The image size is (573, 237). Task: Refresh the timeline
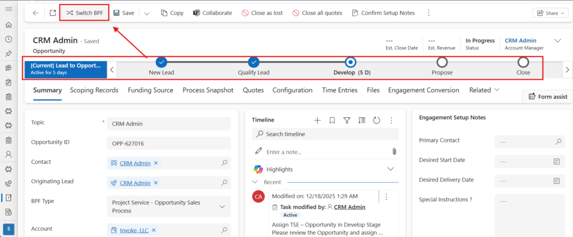tap(376, 120)
